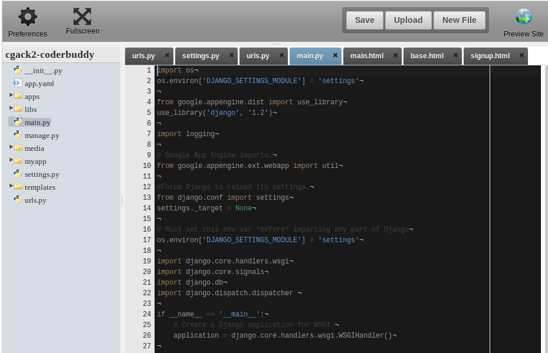The image size is (548, 353).
Task: Click Python icon beside urls.py in tree
Action: [x=18, y=199]
